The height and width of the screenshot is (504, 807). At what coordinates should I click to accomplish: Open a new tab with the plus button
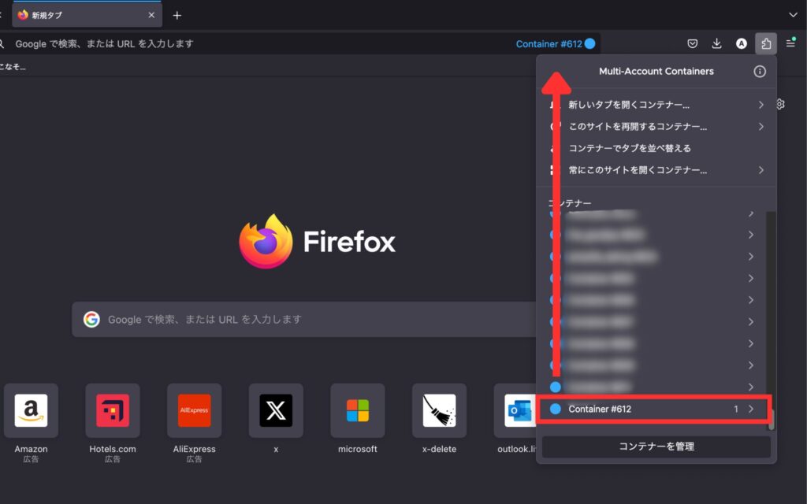click(177, 13)
